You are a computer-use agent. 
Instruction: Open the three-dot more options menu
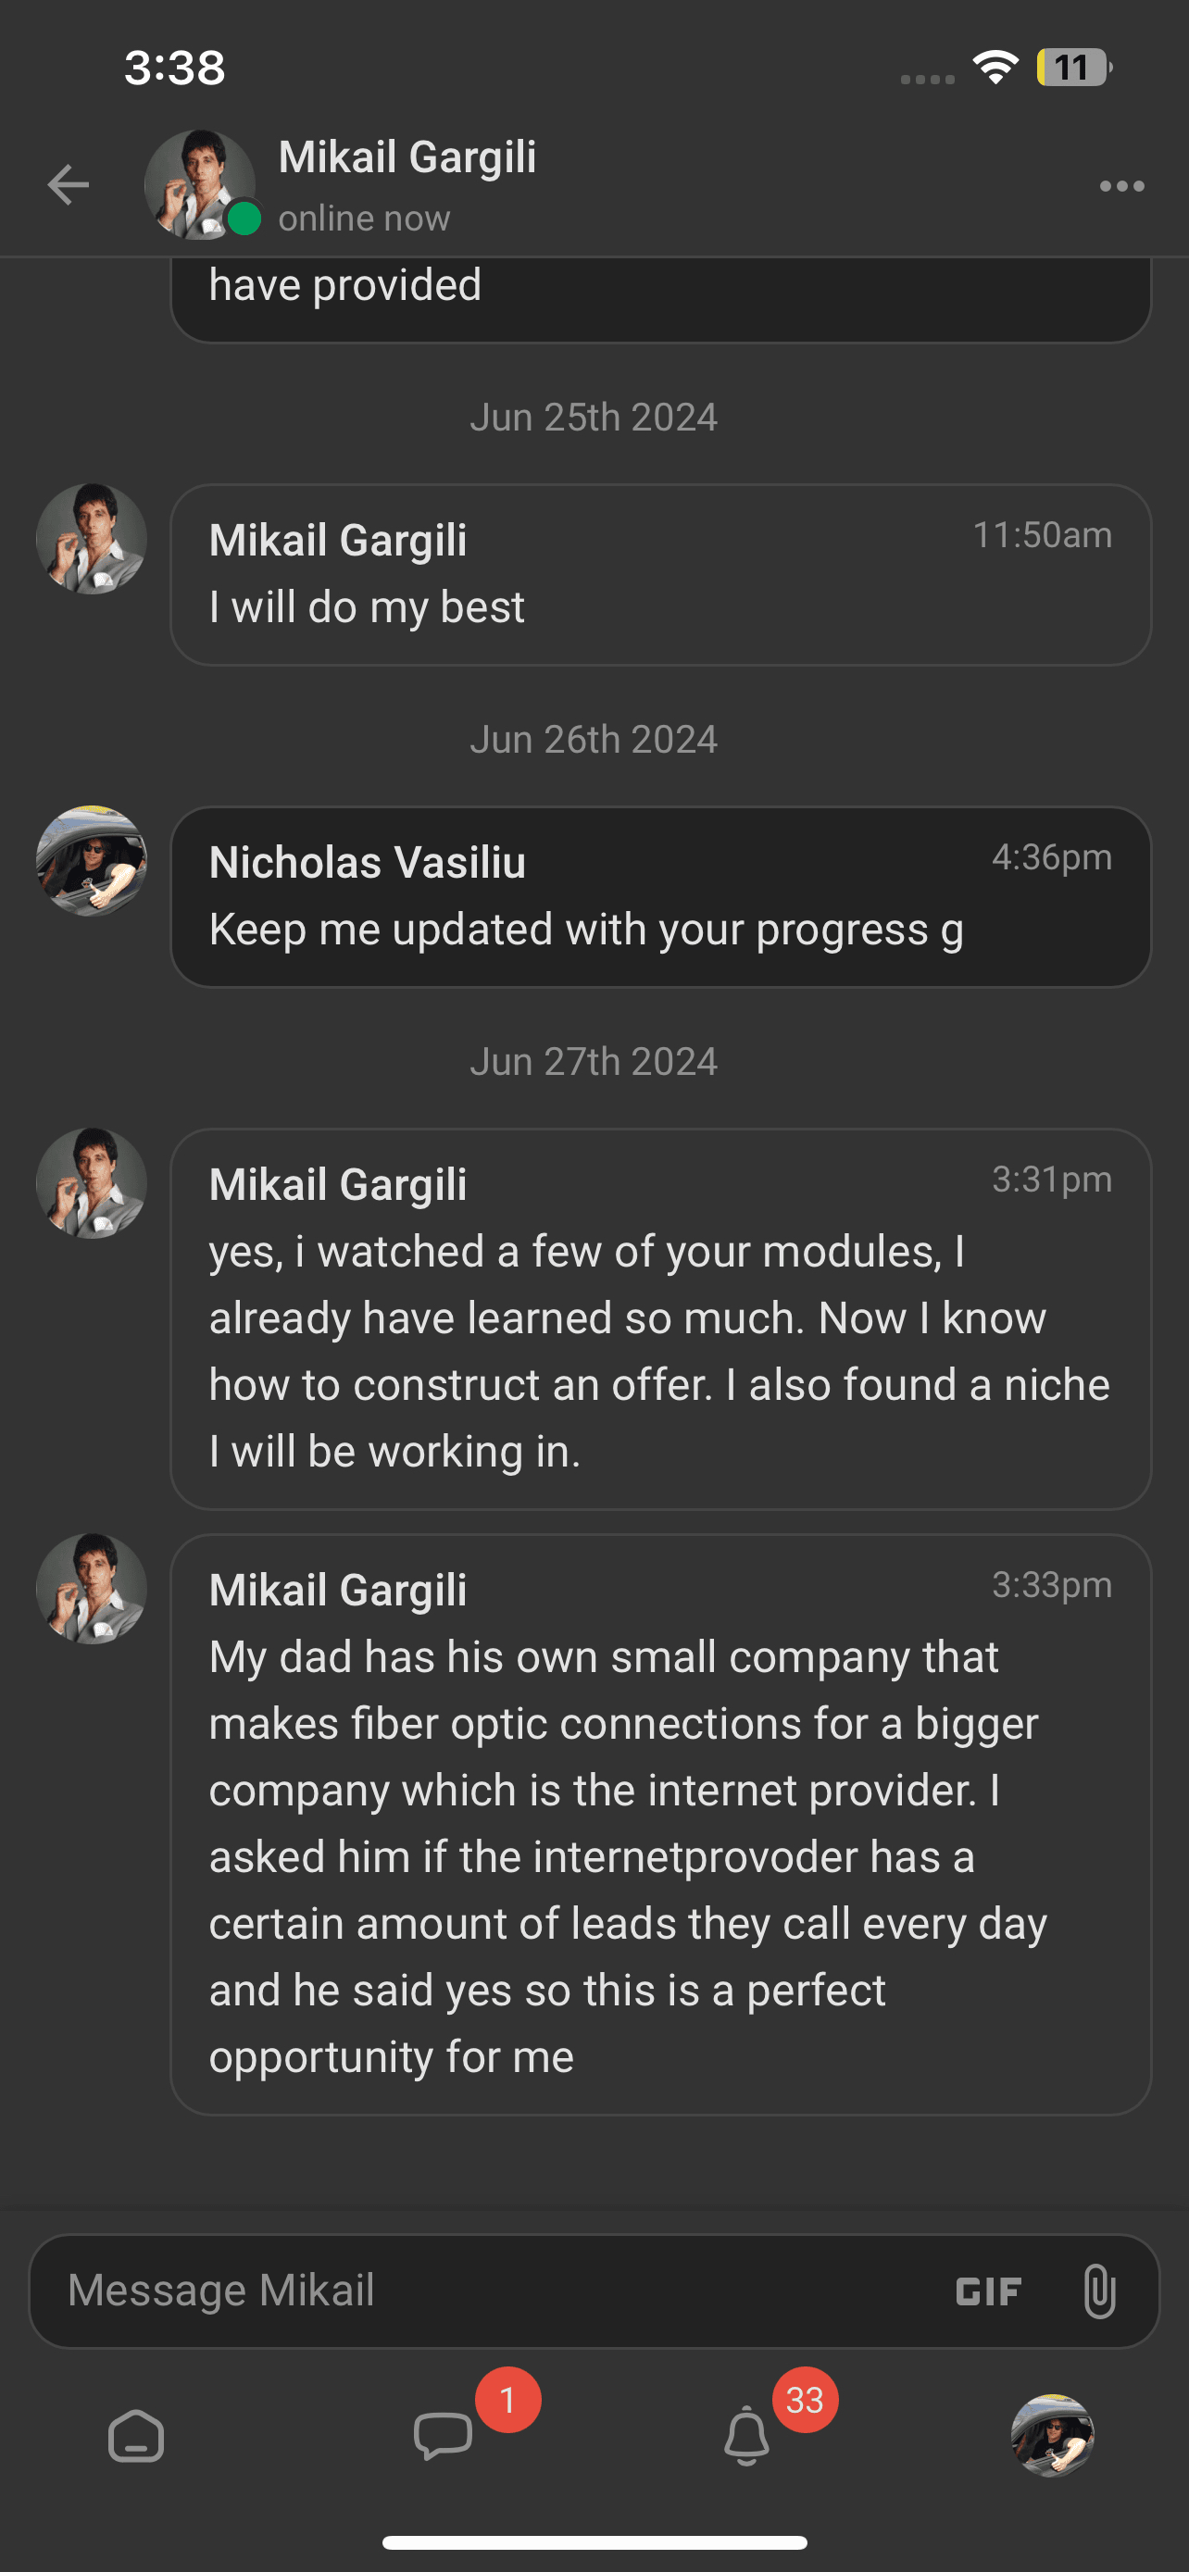(1121, 186)
